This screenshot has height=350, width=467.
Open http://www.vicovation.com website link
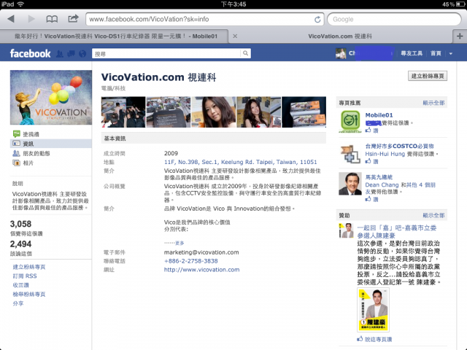pos(201,270)
